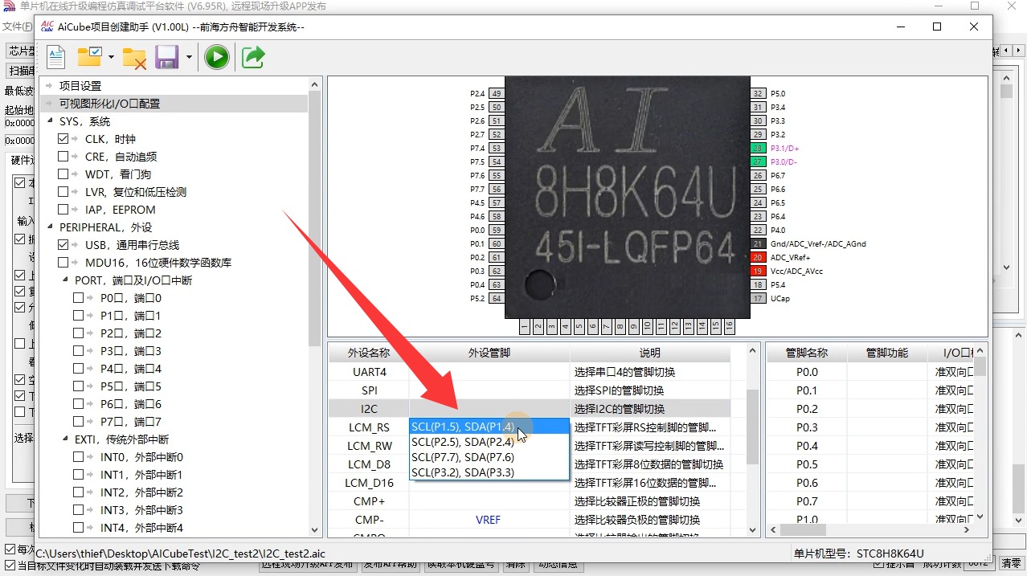Enable the WDT, 看门狗 checkbox

pyautogui.click(x=63, y=174)
